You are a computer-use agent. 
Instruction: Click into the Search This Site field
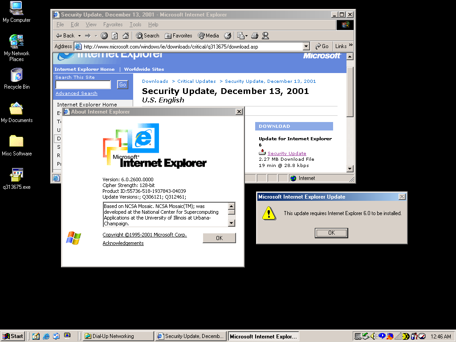pyautogui.click(x=83, y=85)
